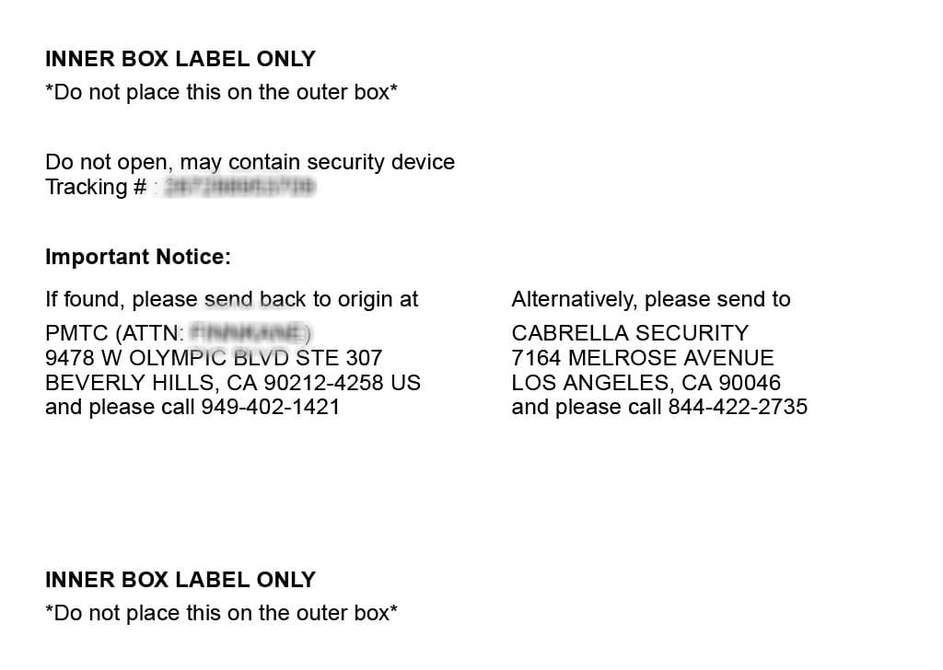Click the bottom outer box warning line
Screen dimensions: 943x670
(x=221, y=613)
